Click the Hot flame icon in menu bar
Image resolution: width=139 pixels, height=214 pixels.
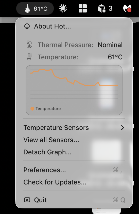click(27, 8)
